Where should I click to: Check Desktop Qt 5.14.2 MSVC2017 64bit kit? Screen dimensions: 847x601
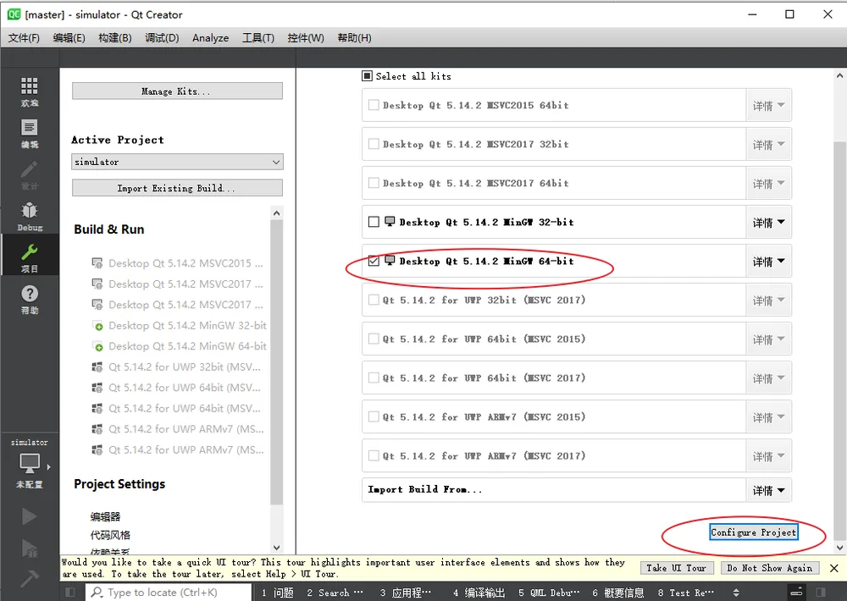pyautogui.click(x=374, y=183)
